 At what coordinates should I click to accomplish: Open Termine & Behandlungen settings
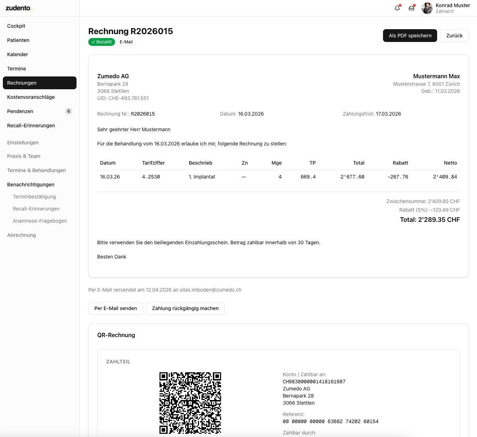pyautogui.click(x=40, y=170)
